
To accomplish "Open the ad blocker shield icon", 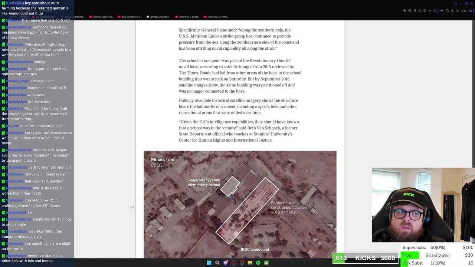I will [x=425, y=11].
